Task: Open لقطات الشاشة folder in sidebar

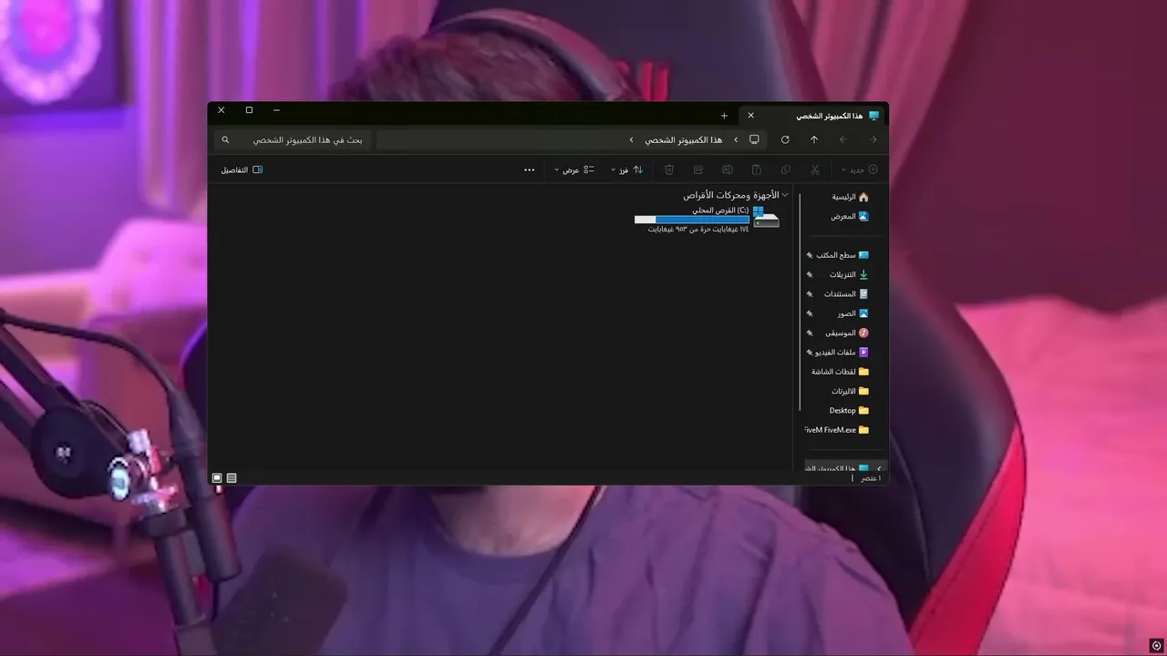Action: tap(840, 372)
